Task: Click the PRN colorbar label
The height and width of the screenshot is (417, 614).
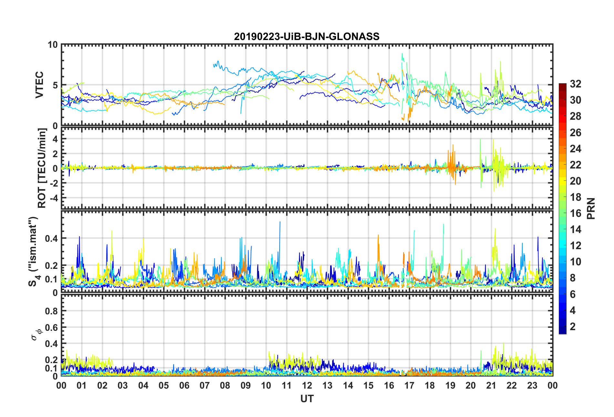Action: click(x=591, y=208)
